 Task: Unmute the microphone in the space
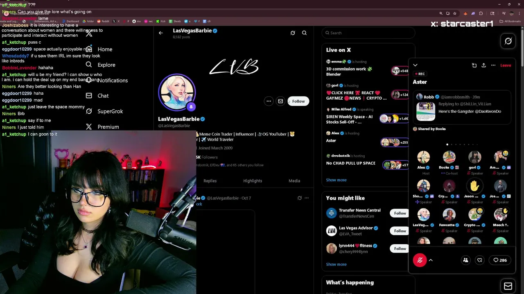[x=420, y=260]
